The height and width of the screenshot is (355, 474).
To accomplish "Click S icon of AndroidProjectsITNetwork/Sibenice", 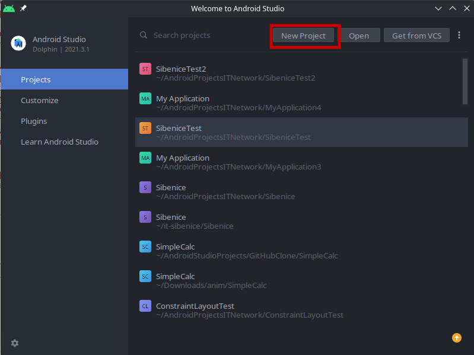I will tap(145, 187).
